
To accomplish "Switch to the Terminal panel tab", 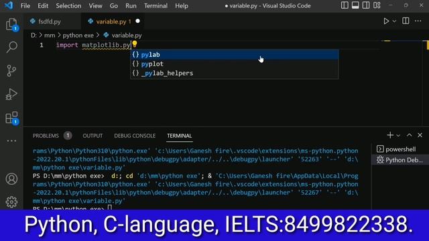I will tap(180, 136).
